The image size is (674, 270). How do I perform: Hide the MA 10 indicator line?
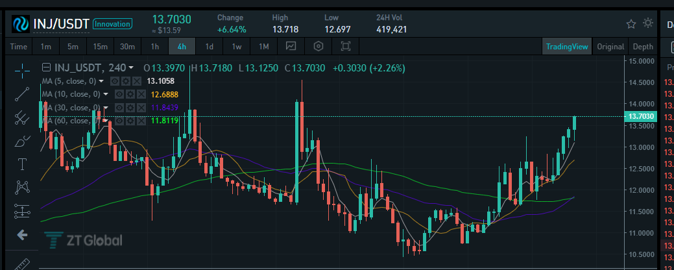(119, 94)
